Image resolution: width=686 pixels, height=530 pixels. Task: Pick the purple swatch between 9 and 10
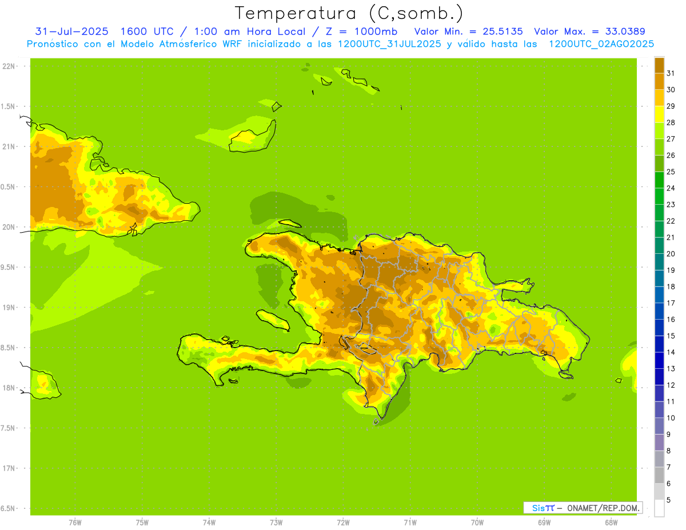tap(659, 426)
